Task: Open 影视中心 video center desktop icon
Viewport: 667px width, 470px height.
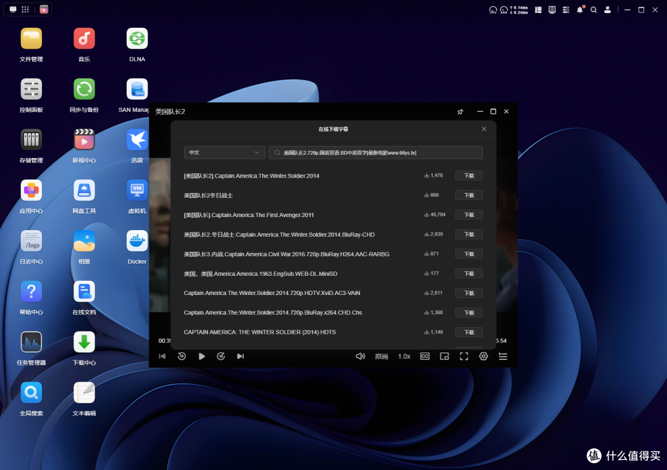Action: coord(84,140)
